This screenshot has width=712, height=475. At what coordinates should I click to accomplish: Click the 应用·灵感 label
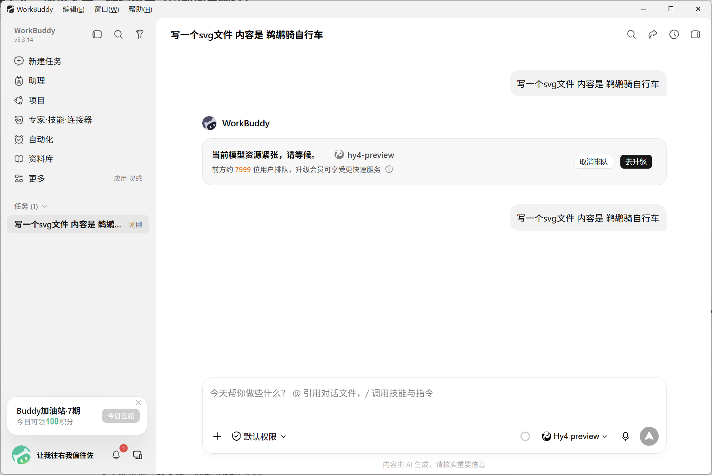pos(128,178)
